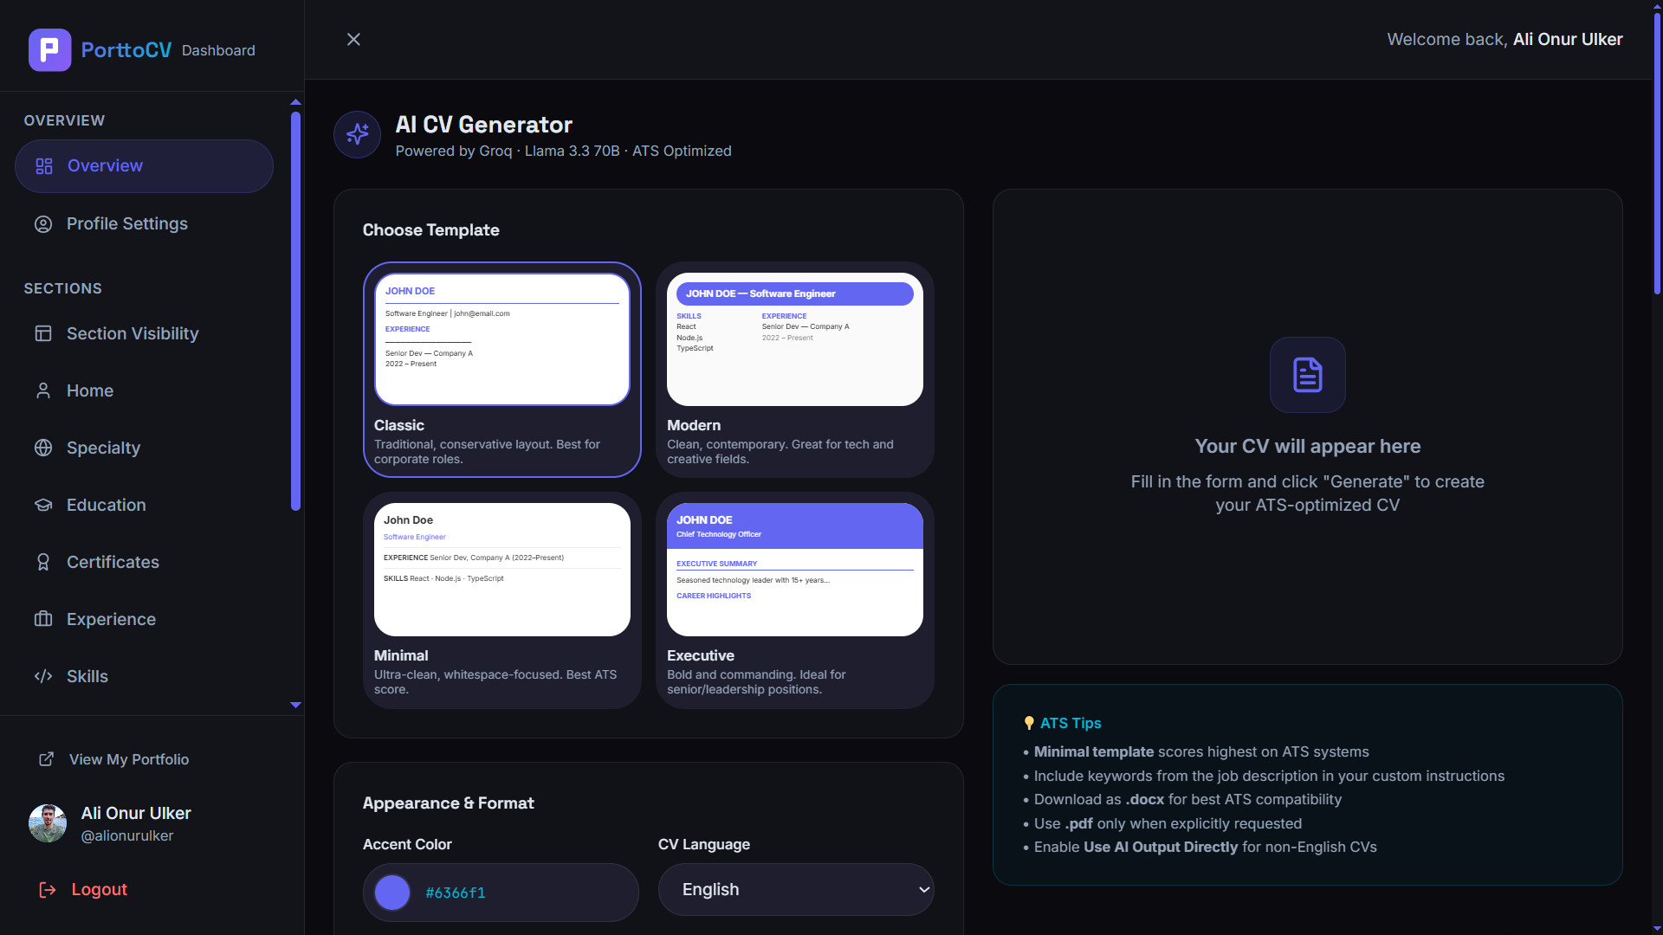Click the sidebar scroll up arrow
This screenshot has width=1663, height=935.
(295, 102)
